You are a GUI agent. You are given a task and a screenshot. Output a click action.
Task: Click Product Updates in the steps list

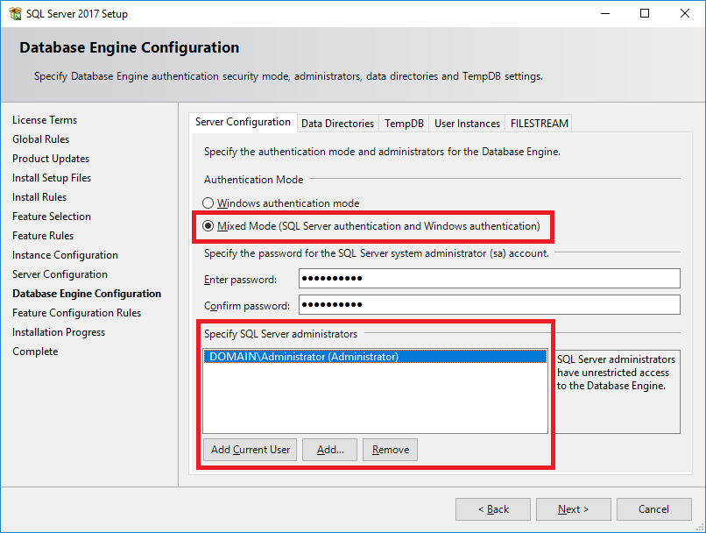(x=51, y=159)
